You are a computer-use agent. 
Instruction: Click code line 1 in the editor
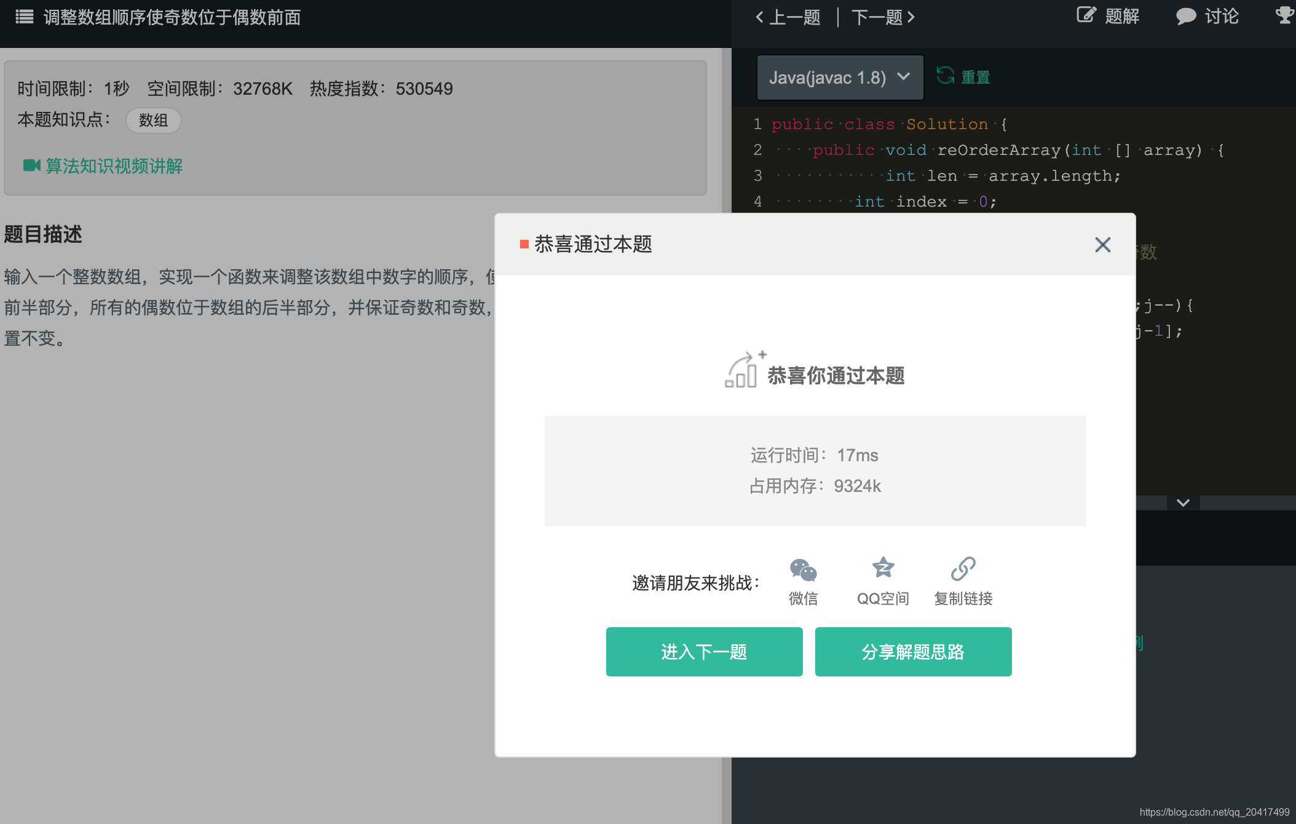click(x=890, y=124)
